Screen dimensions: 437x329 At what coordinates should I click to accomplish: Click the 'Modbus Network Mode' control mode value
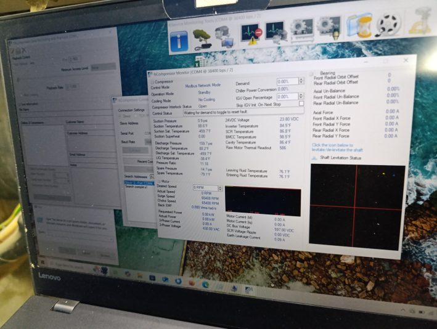point(203,86)
